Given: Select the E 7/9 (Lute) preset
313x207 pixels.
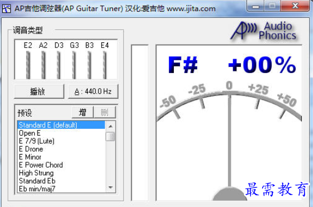Looking at the screenshot, I should (x=61, y=141).
